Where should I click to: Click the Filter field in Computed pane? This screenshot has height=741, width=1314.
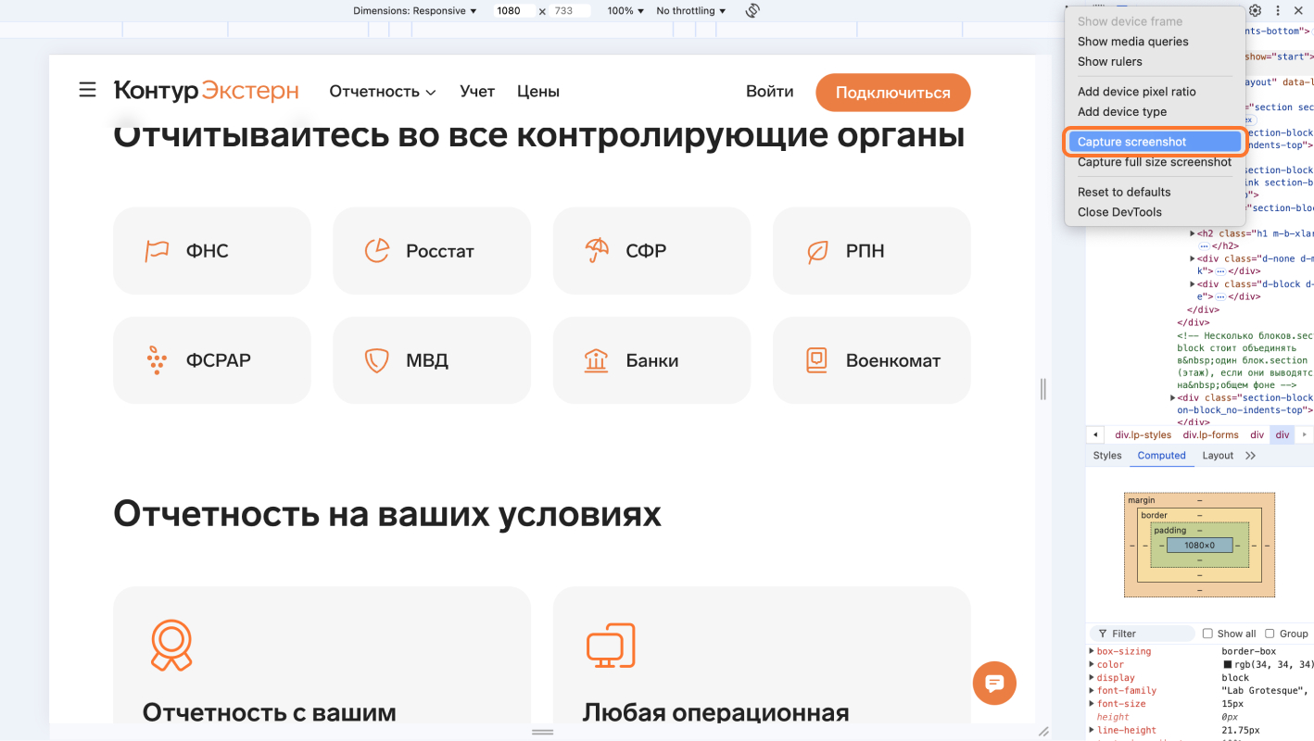pos(1143,634)
